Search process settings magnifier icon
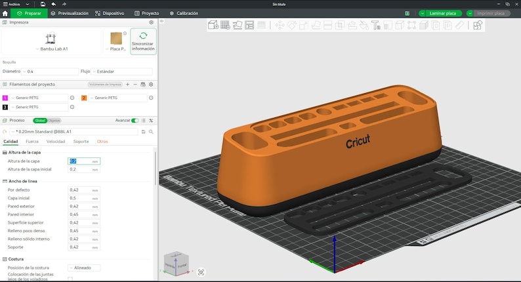Screen dimensions: 521x282 click(151, 132)
